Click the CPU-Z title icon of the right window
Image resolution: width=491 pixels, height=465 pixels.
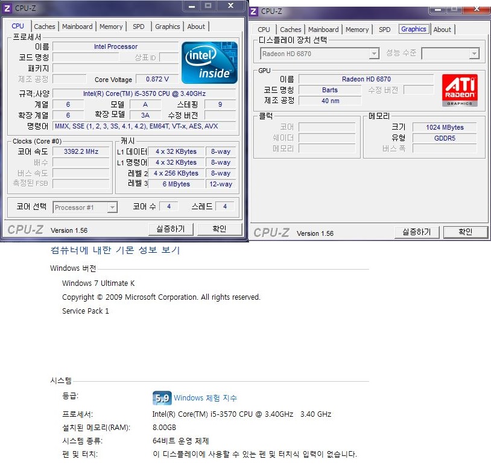click(253, 11)
